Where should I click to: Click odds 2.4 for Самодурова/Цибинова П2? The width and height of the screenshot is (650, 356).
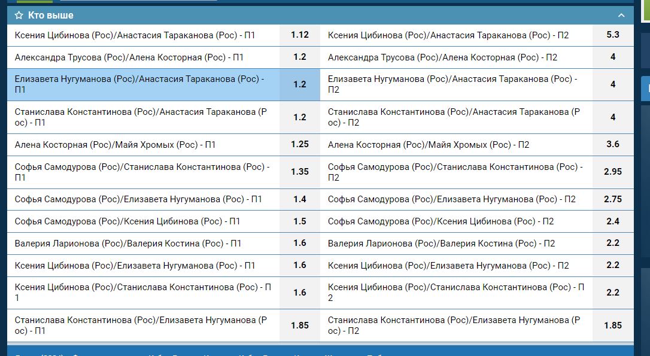[x=613, y=221]
